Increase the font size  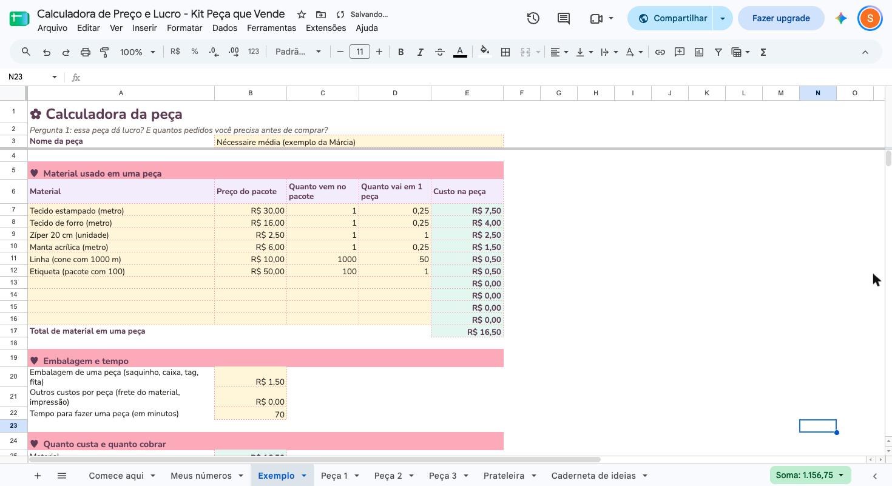coord(379,52)
